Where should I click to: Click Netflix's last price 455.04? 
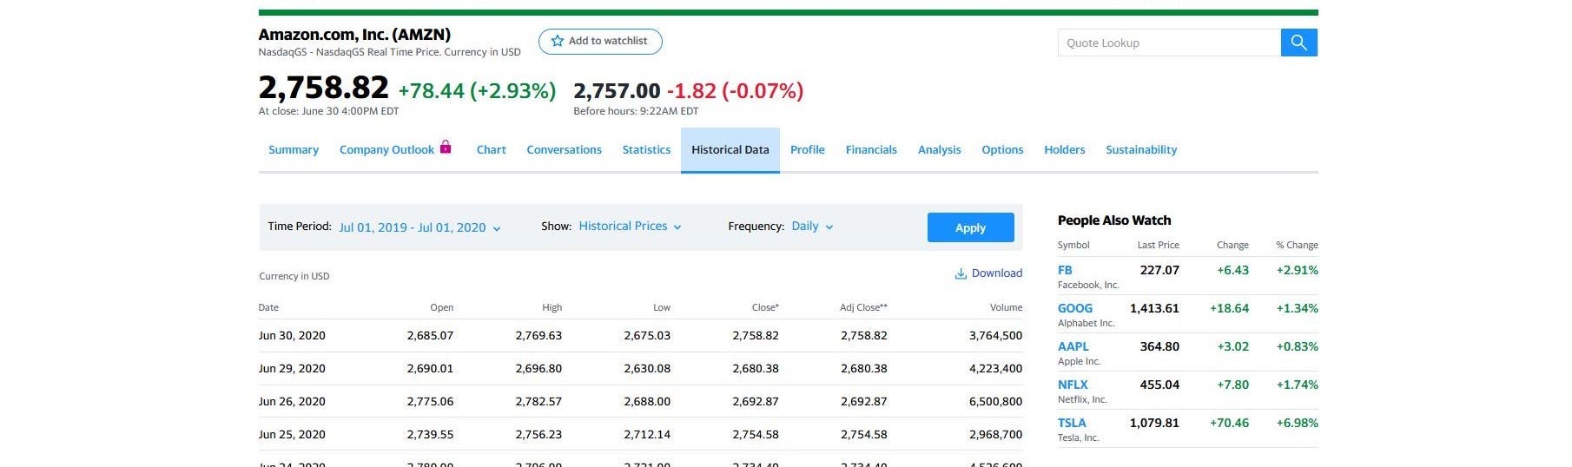[1159, 385]
